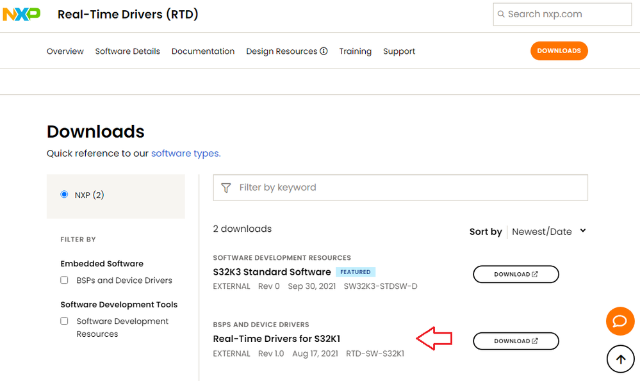Enable the Software Development Resources checkbox
Viewport: 640px width, 381px height.
pyautogui.click(x=64, y=321)
